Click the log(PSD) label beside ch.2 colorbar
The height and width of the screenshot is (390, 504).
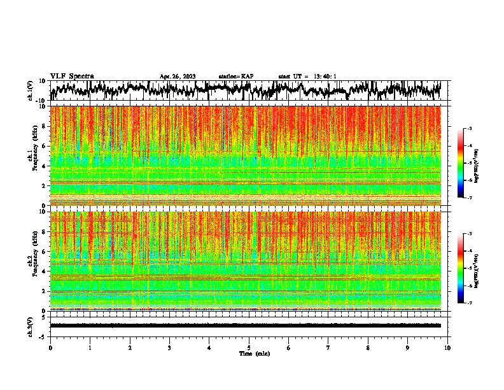tap(477, 271)
